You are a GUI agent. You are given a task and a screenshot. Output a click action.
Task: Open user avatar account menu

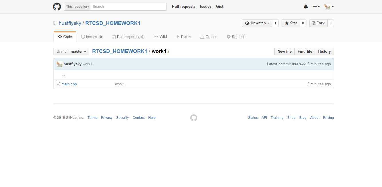point(329,7)
